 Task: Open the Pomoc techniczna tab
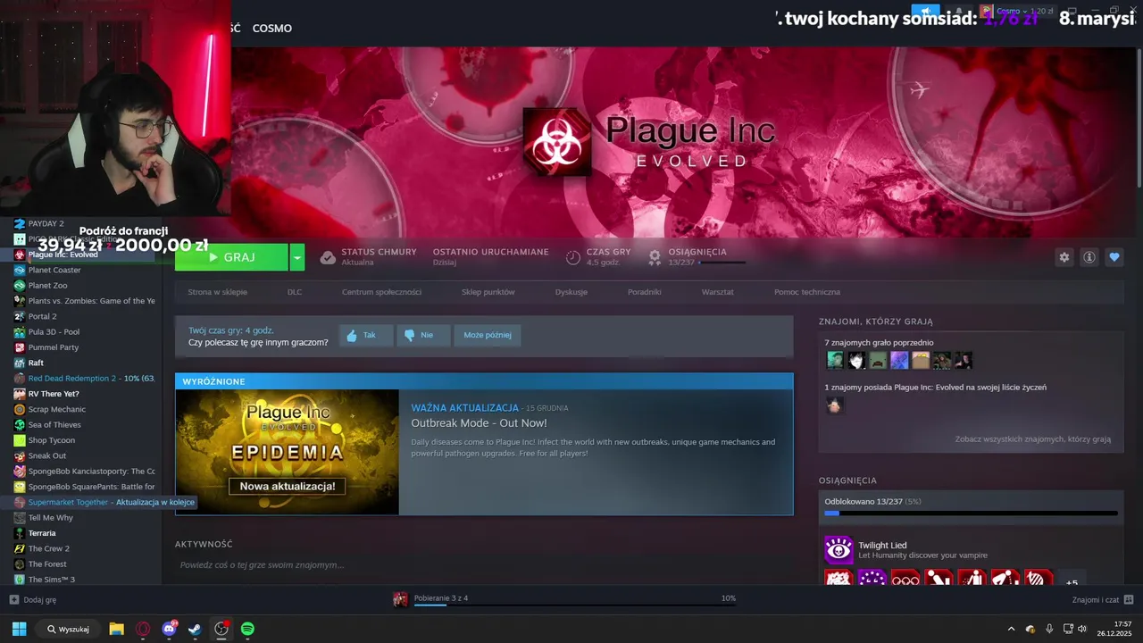(807, 292)
